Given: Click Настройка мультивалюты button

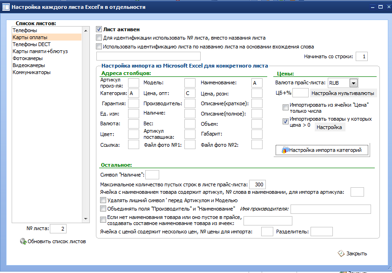Looking at the screenshot, I should (x=343, y=93).
